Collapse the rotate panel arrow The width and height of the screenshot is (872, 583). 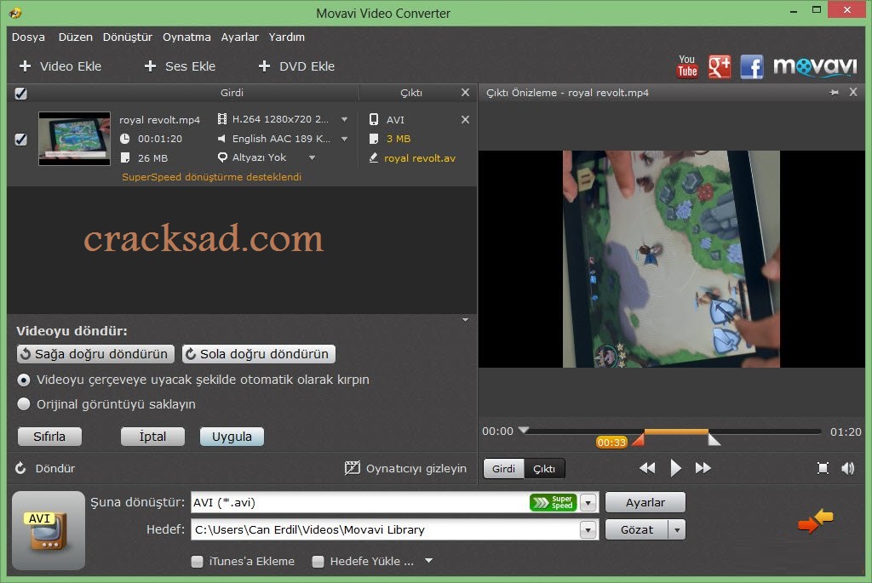[465, 320]
